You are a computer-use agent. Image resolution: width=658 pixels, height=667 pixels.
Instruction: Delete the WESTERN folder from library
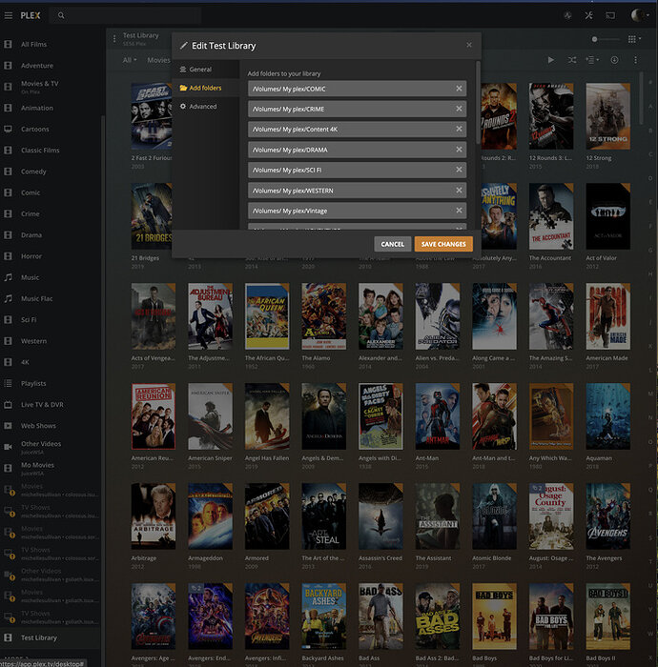click(459, 191)
